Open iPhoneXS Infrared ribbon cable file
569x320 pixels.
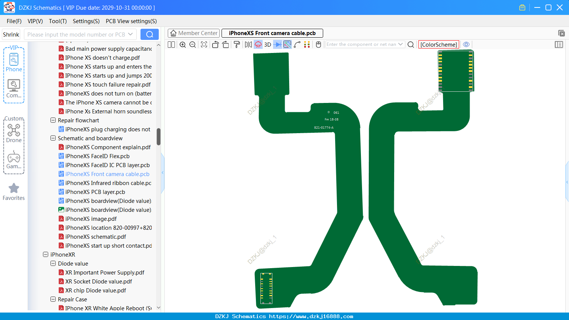108,183
